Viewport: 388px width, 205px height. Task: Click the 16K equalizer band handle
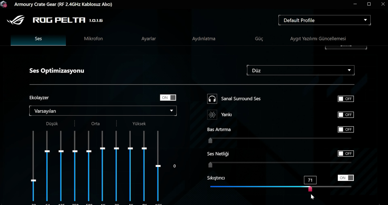158,166
